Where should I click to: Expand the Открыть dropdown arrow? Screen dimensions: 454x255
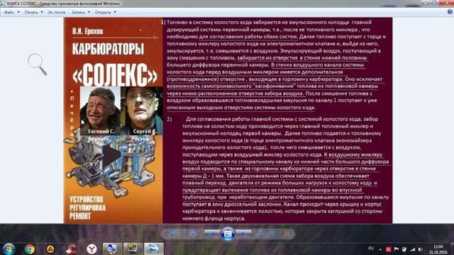(115, 13)
